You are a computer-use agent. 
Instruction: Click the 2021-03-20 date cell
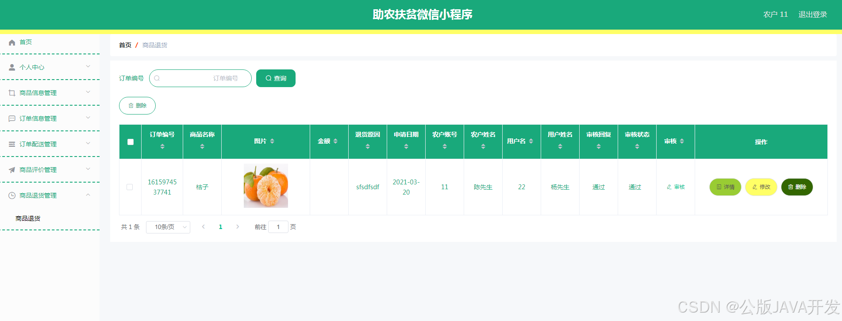pos(406,187)
